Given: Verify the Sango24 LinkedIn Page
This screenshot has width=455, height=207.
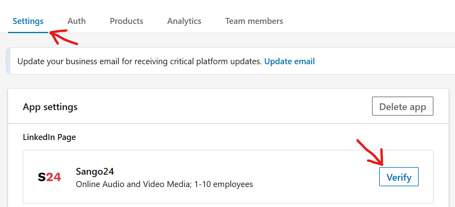Looking at the screenshot, I should click(399, 177).
